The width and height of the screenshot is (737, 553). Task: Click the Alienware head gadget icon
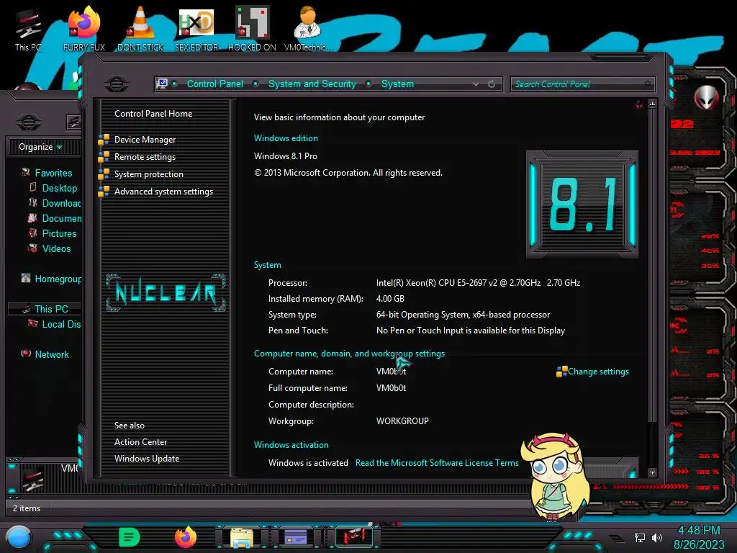[707, 98]
